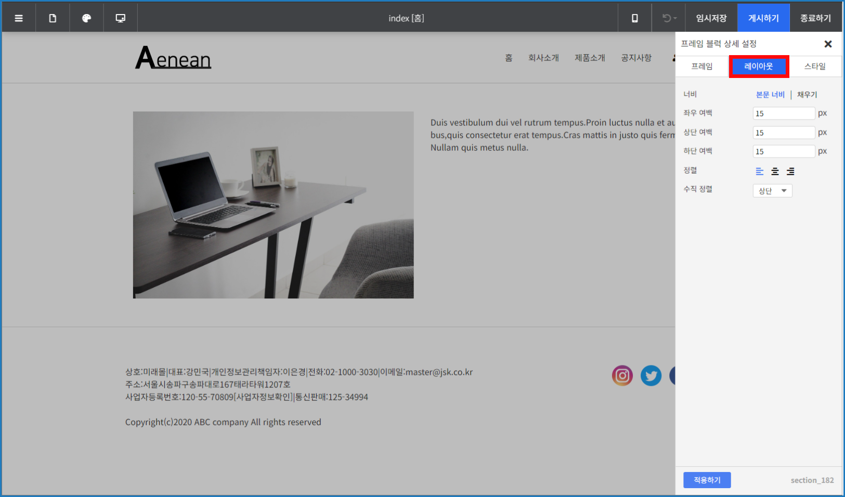Click the page document icon

point(53,18)
